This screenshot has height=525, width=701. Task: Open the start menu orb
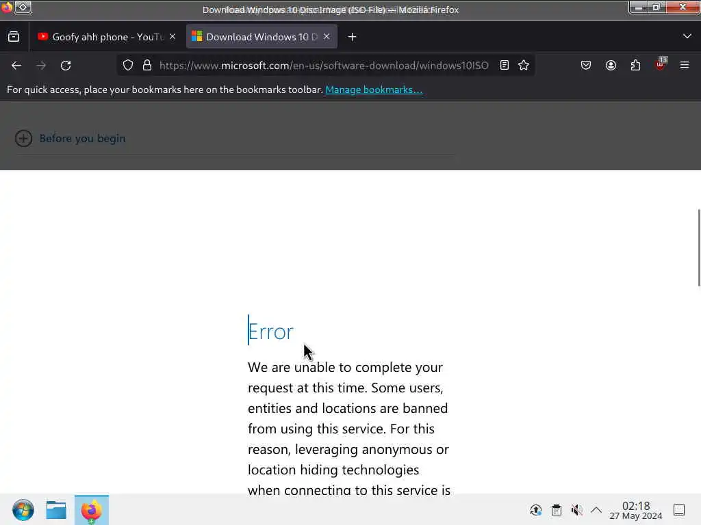pos(23,510)
